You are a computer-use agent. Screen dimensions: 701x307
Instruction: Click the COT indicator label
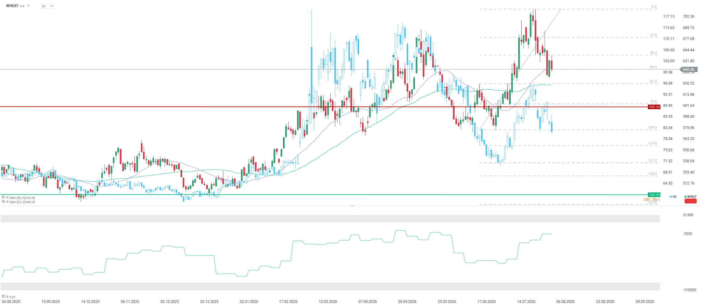(x=12, y=297)
